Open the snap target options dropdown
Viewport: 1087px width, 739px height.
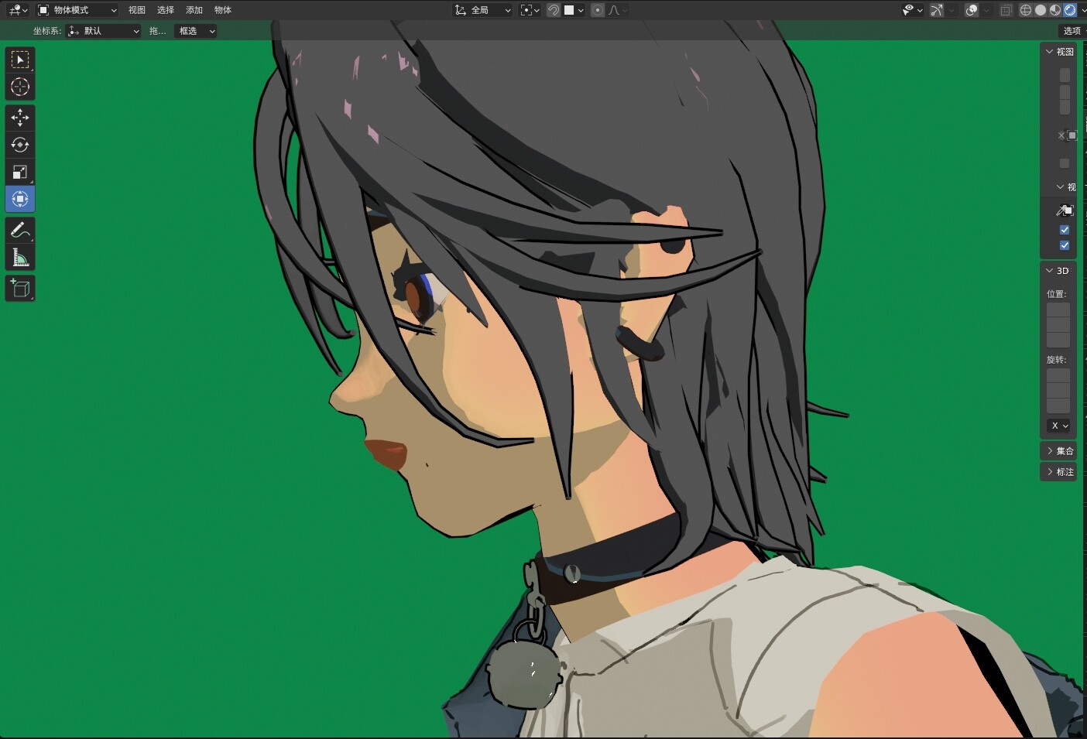[x=574, y=10]
